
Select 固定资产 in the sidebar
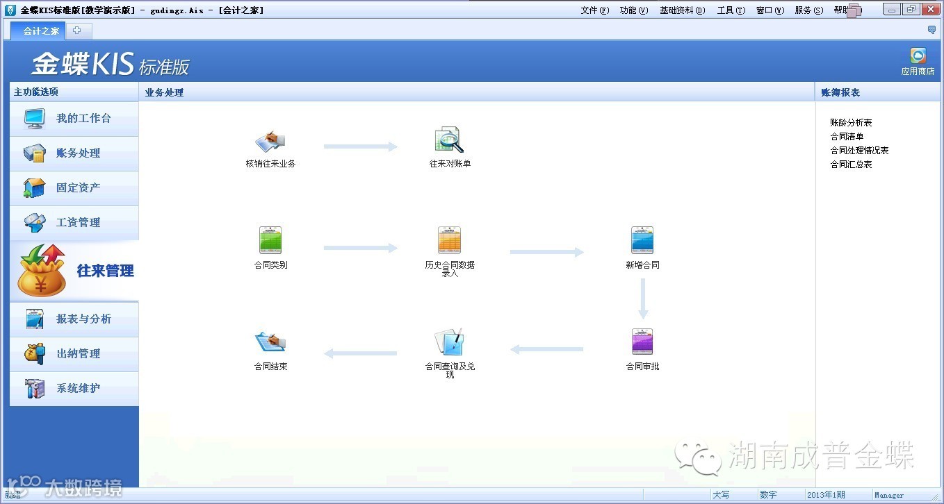pyautogui.click(x=74, y=188)
